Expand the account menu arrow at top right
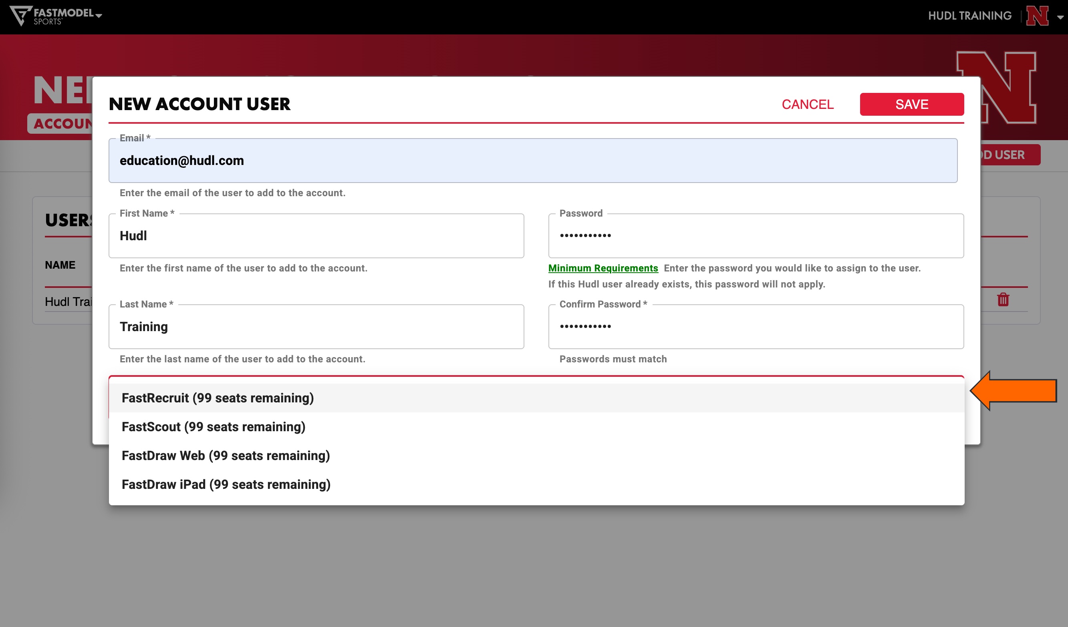The image size is (1068, 627). 1060,17
